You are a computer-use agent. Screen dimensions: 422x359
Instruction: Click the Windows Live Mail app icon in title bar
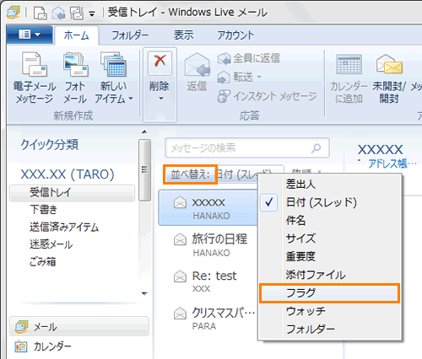click(14, 13)
